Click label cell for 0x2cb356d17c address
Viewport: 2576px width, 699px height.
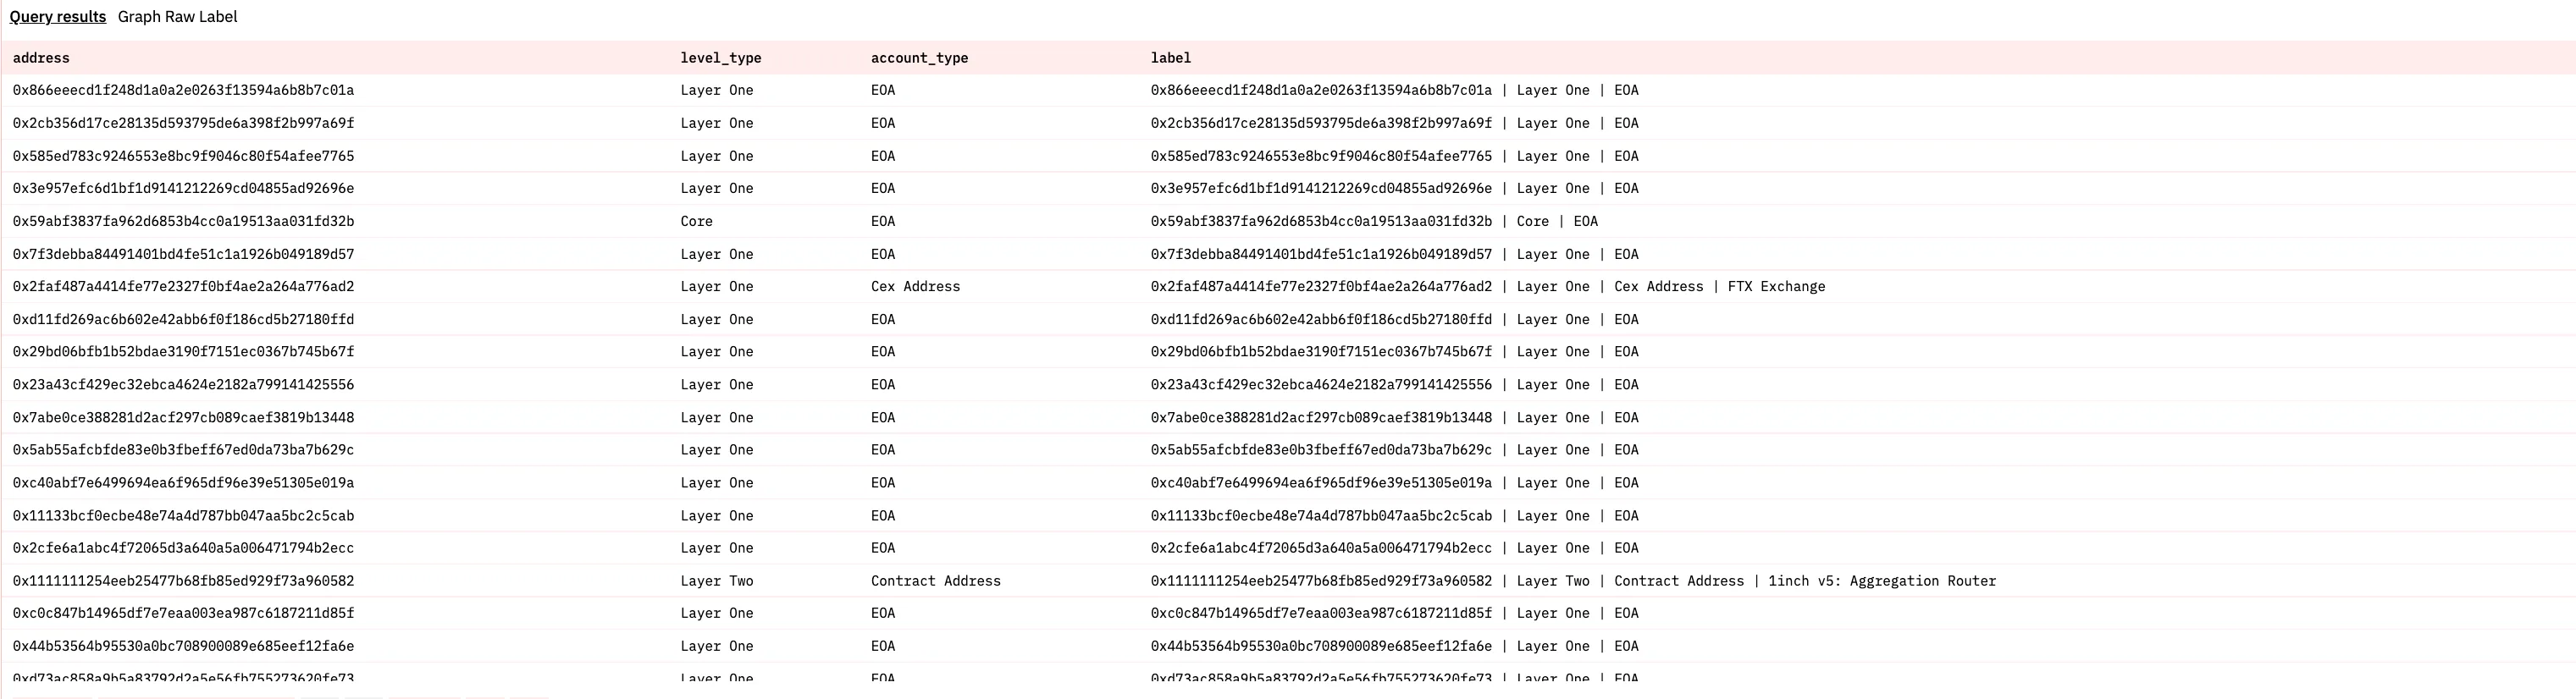(1394, 123)
